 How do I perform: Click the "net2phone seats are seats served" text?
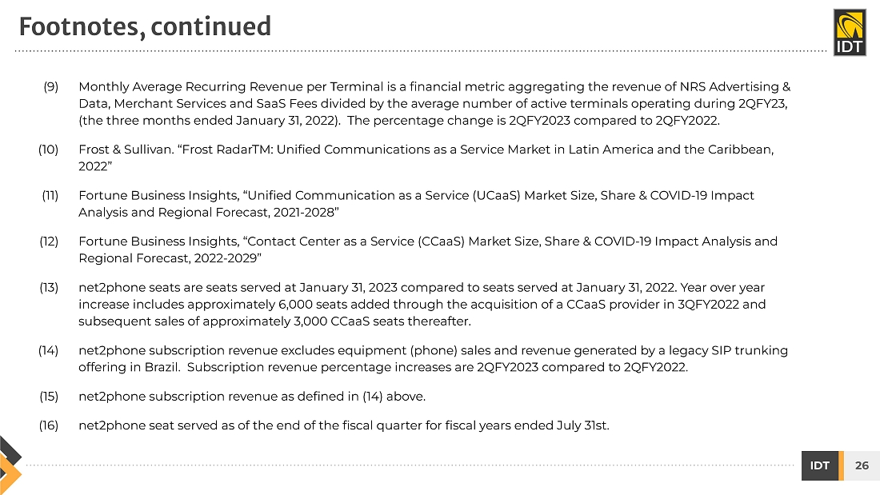tap(168, 287)
